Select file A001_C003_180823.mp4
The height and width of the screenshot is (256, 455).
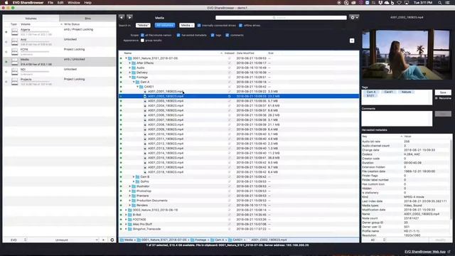pos(166,101)
